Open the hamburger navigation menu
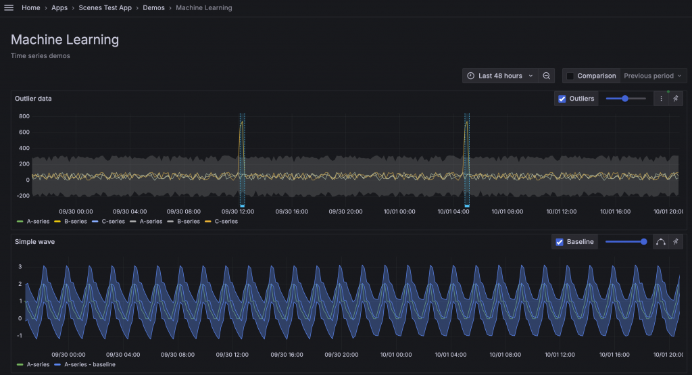This screenshot has width=692, height=375. [x=9, y=7]
